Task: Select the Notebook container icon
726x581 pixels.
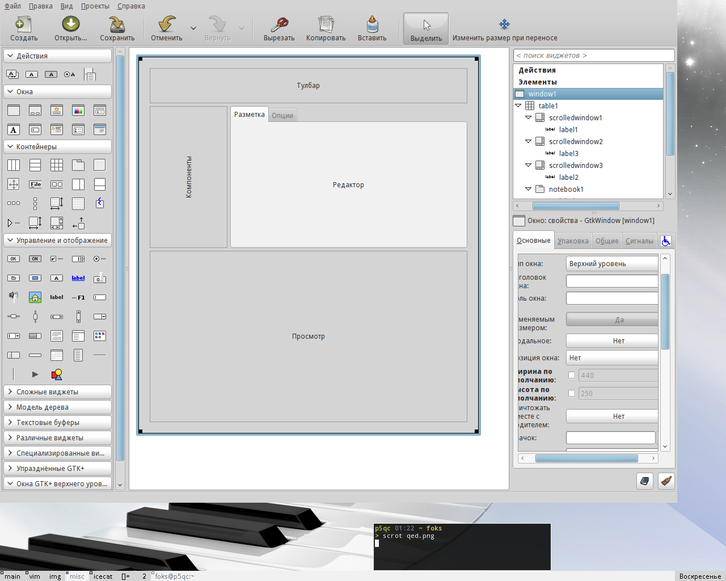Action: 78,165
